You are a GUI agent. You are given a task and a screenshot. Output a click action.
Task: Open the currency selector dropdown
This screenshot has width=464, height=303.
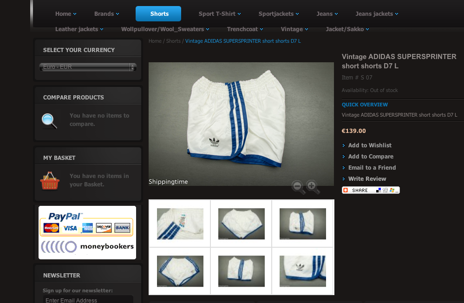(87, 67)
